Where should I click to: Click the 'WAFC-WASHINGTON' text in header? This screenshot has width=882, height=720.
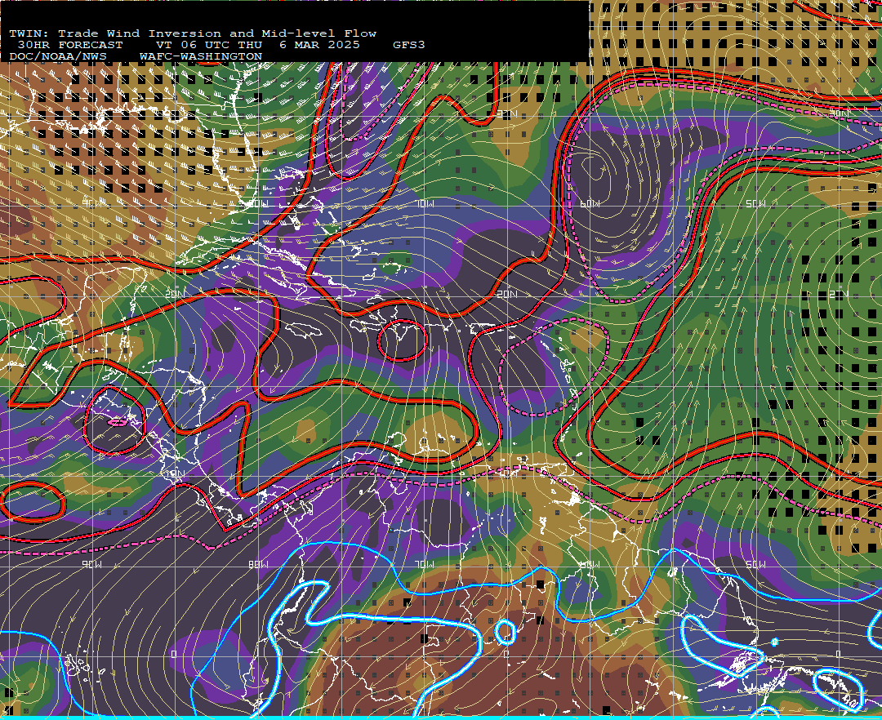tap(201, 56)
